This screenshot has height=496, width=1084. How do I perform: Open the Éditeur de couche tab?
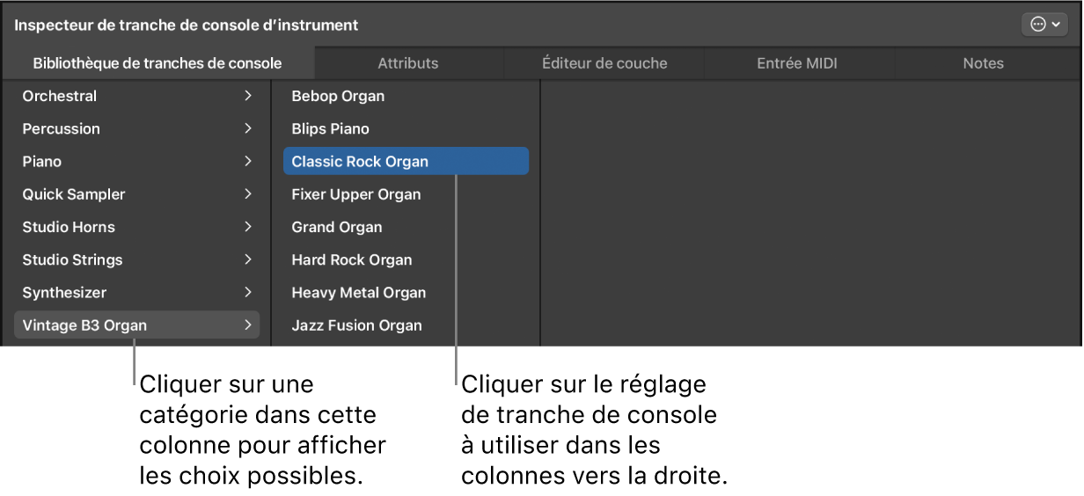click(604, 63)
